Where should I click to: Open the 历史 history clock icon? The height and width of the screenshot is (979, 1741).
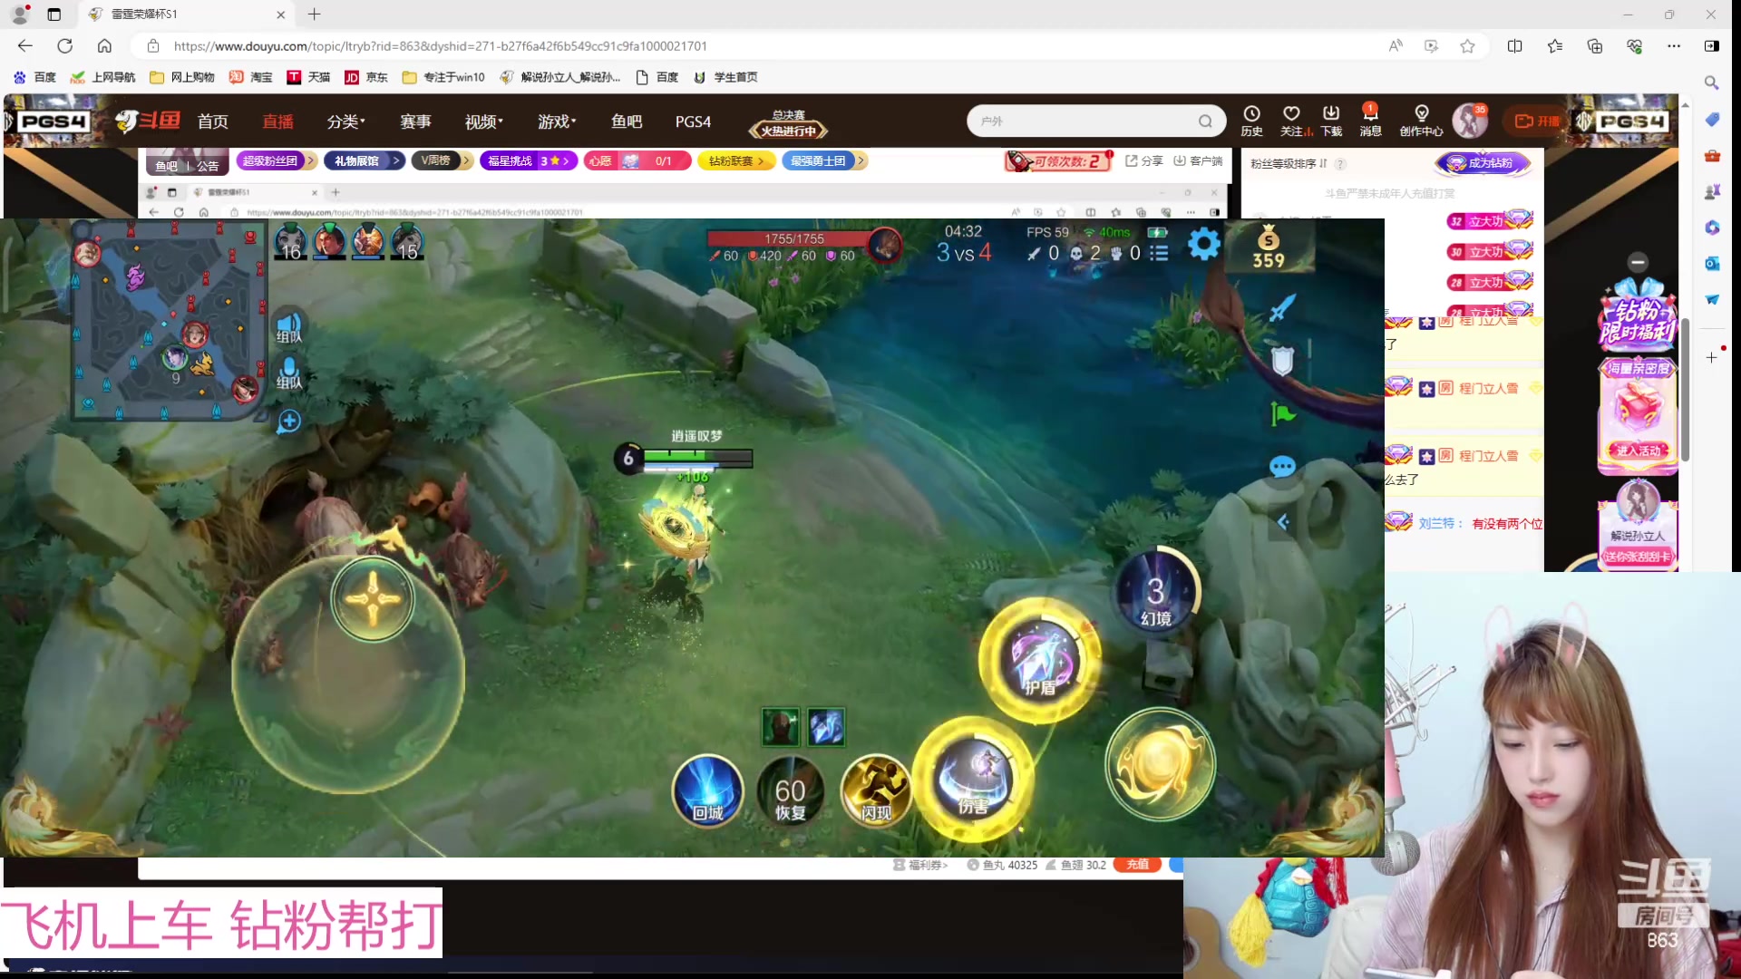1251,120
